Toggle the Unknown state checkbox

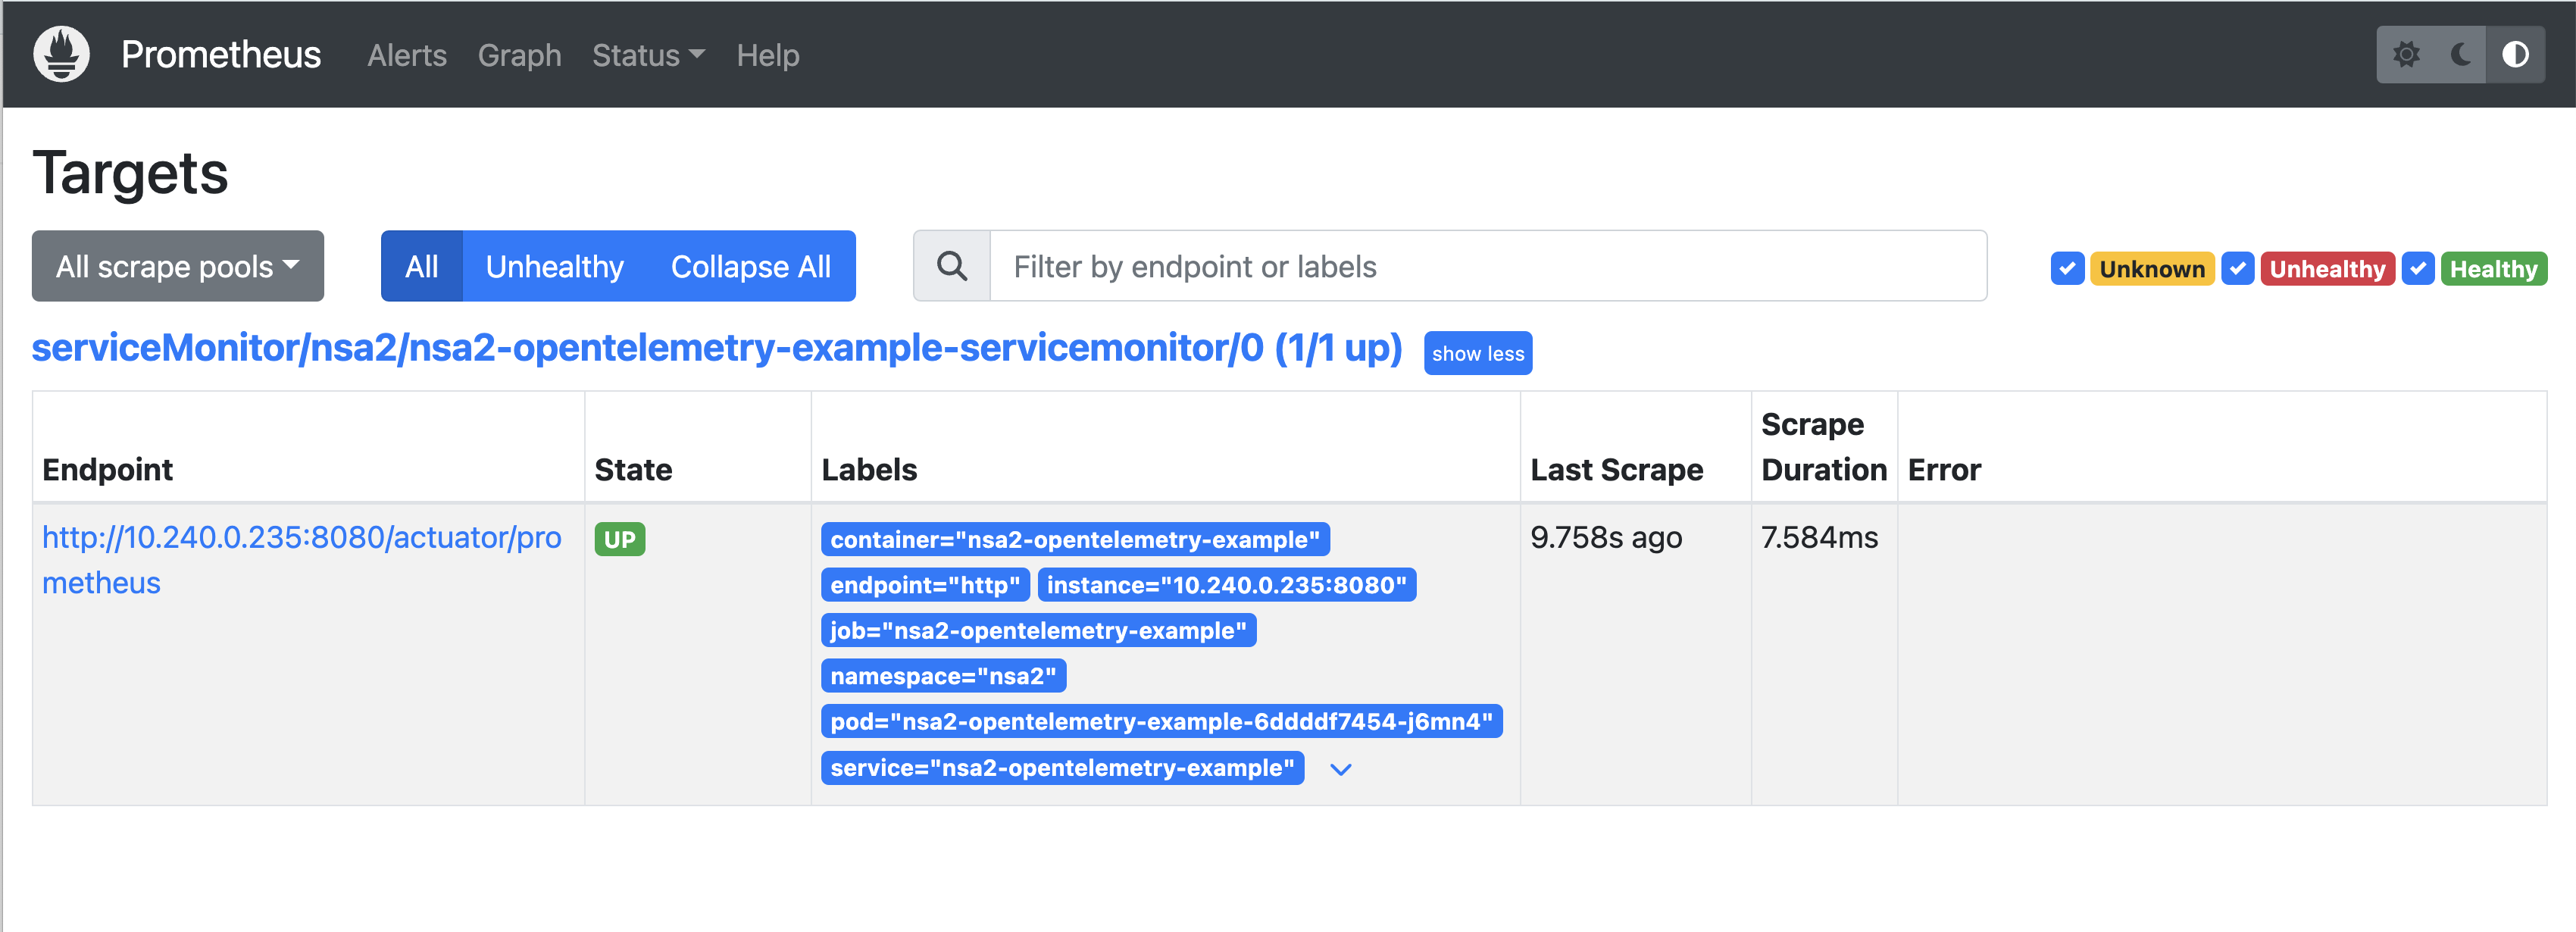coord(2067,269)
